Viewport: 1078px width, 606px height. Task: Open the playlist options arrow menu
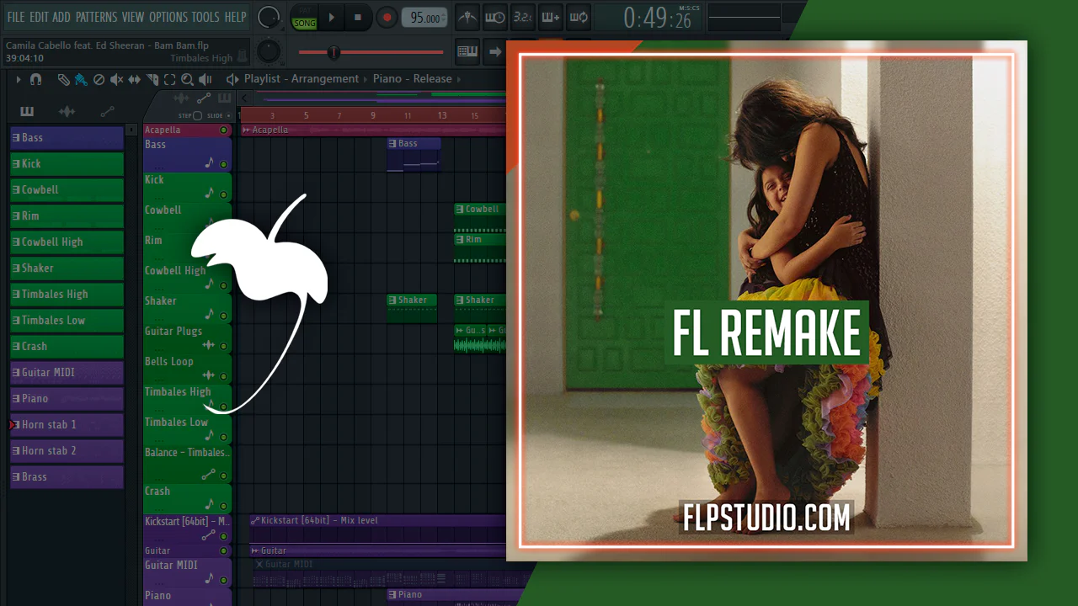(x=18, y=79)
